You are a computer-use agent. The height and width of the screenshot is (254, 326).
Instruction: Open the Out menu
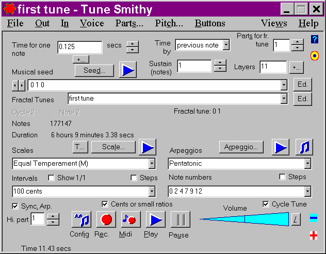tap(42, 23)
